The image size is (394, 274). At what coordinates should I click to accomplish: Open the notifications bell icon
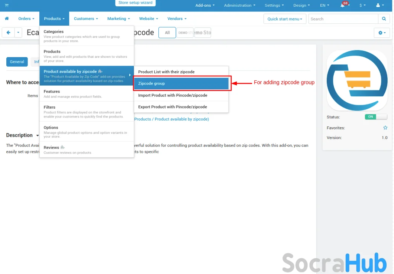[x=342, y=5]
